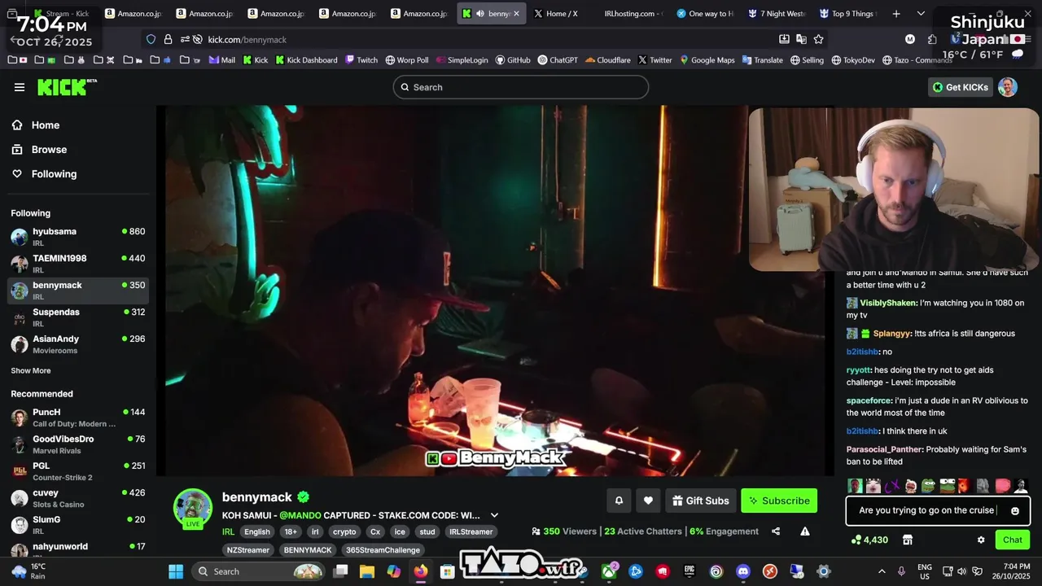Follow bennymack with the heart icon
1042x586 pixels.
point(648,501)
